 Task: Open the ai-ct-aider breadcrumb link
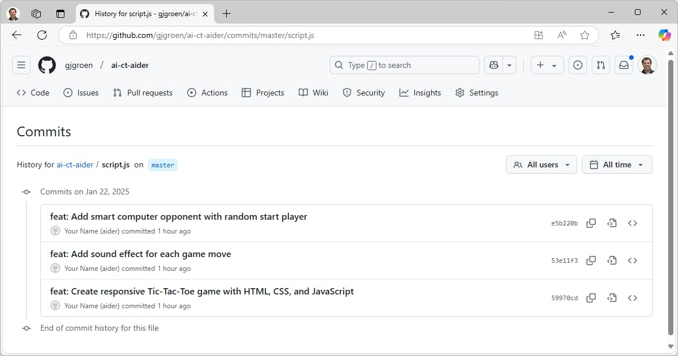pos(75,165)
